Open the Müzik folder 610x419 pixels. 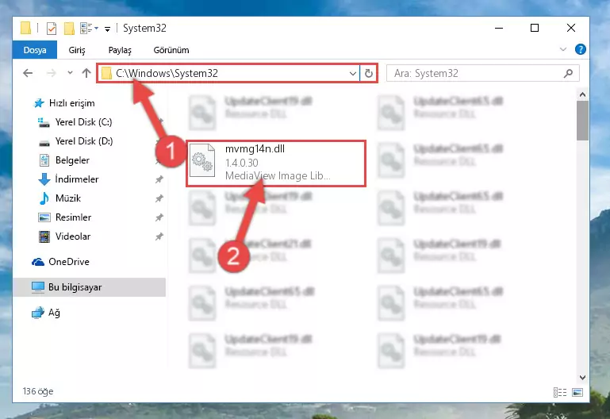coord(60,198)
